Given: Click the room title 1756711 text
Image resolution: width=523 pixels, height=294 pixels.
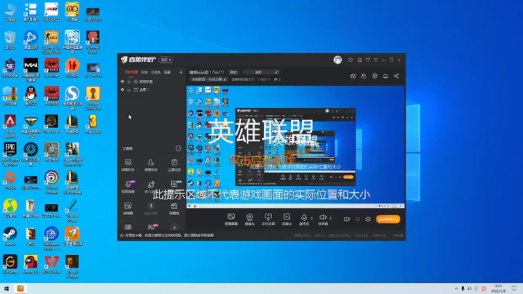Looking at the screenshot, I should pos(207,73).
